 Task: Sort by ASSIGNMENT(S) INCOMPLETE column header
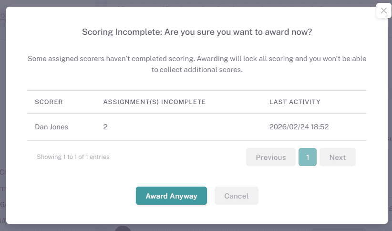click(155, 102)
